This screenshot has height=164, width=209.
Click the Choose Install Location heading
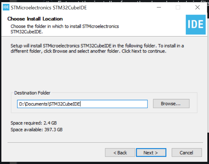[x=35, y=19]
